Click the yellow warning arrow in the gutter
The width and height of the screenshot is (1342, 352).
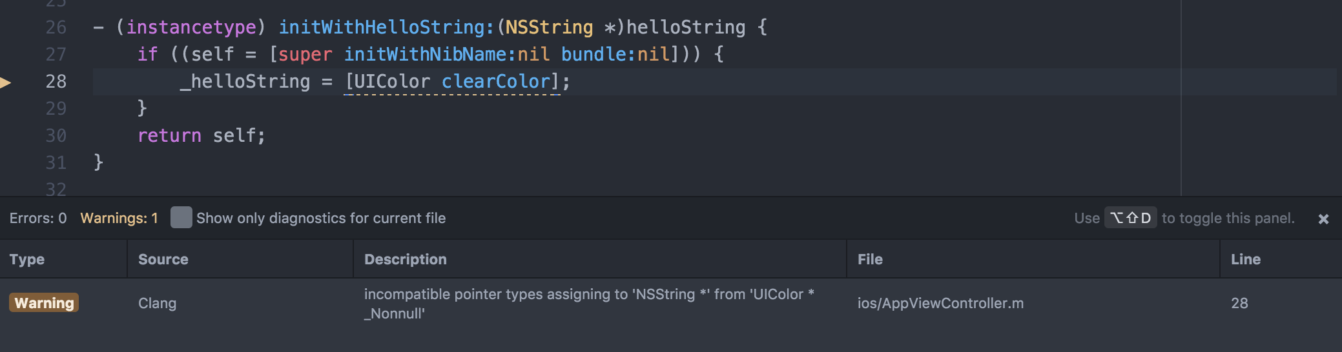(5, 82)
